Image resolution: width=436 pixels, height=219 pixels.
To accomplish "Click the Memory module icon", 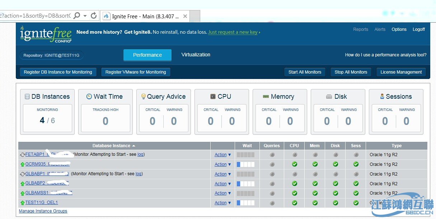I will pos(266,97).
